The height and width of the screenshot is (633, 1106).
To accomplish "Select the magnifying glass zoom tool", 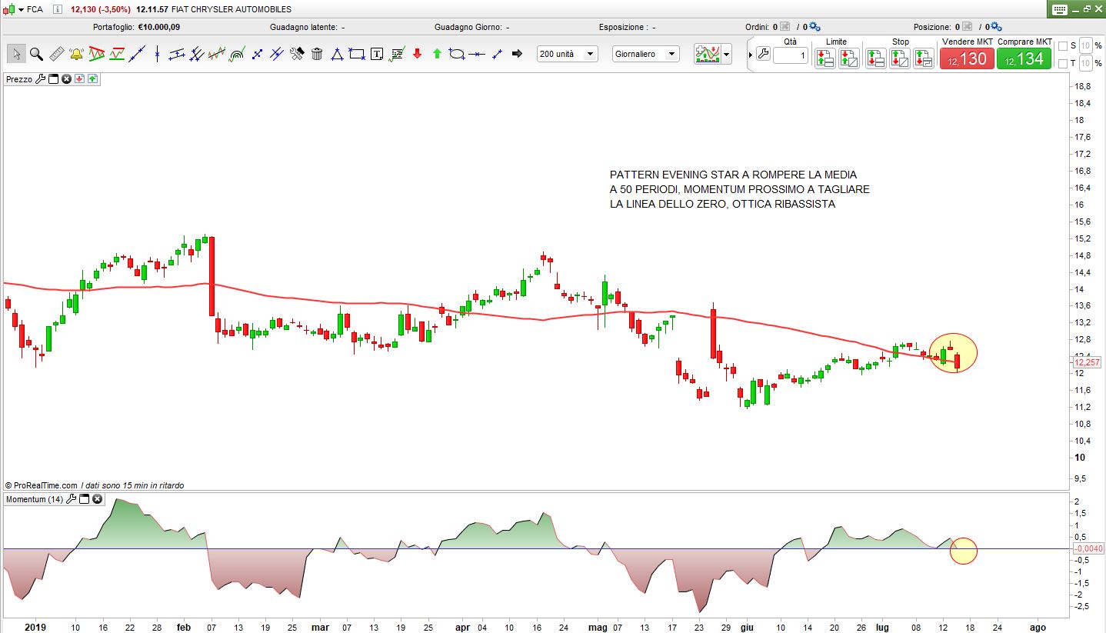I will point(36,54).
